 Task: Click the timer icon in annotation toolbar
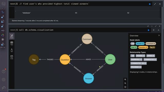pyautogui.click(x=3, y=44)
